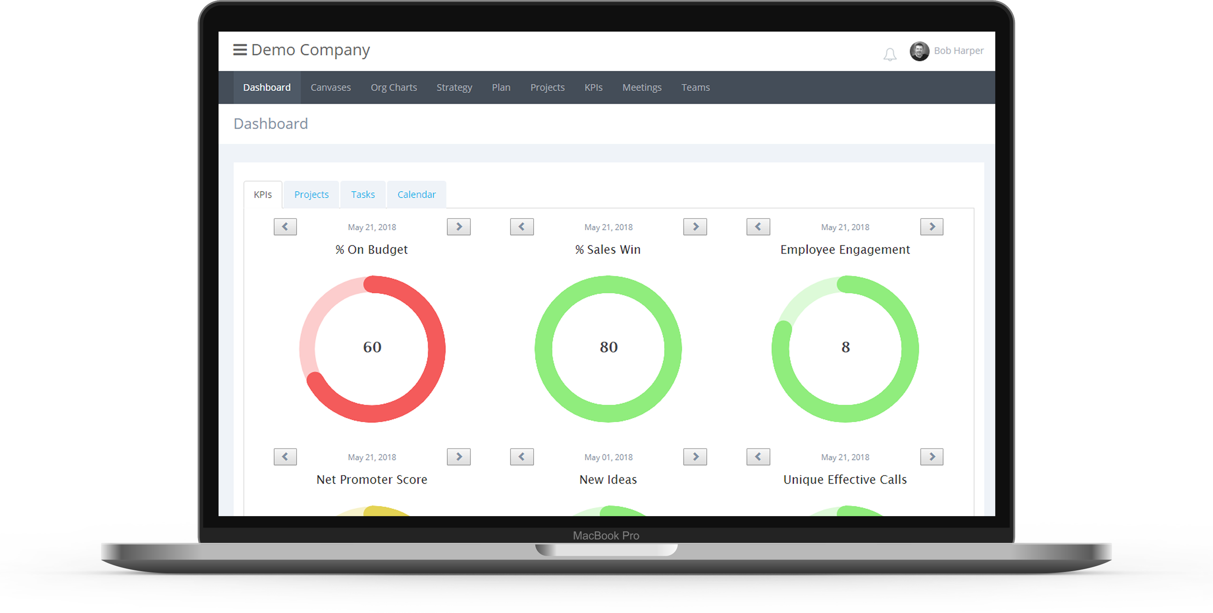
Task: Click the % Sales Win KPI title
Action: (x=608, y=250)
